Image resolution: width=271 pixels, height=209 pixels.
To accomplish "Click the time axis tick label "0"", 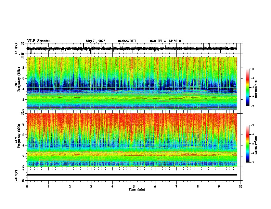I will 27,186.
